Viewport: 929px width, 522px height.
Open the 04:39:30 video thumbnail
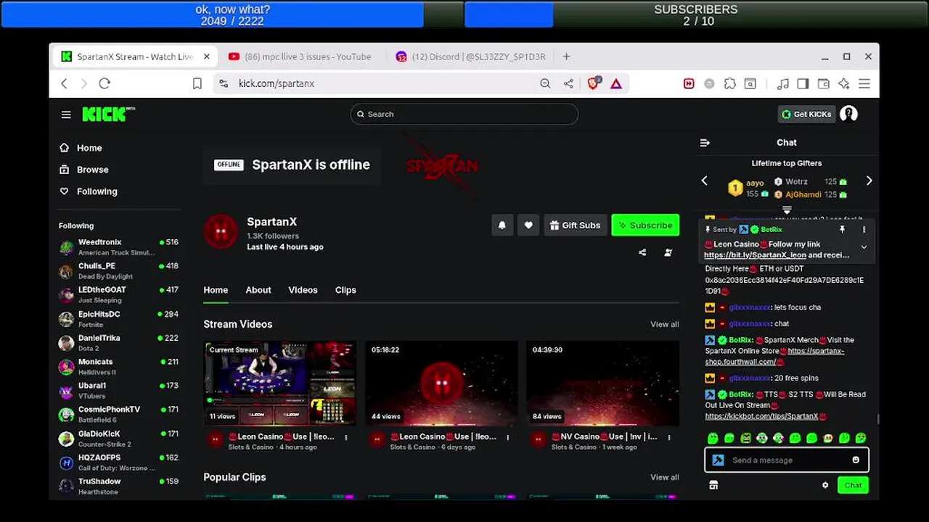click(602, 383)
